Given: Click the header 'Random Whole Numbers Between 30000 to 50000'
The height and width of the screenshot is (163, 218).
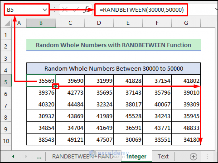Looking at the screenshot, I should coord(113,68).
